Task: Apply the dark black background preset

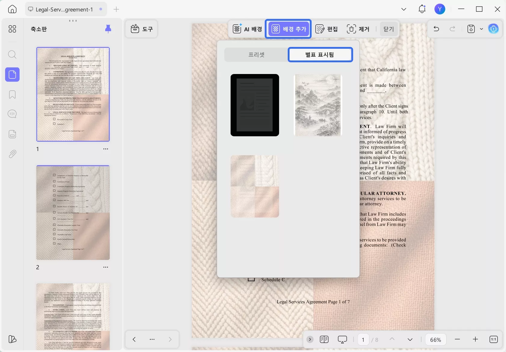Action: (255, 105)
